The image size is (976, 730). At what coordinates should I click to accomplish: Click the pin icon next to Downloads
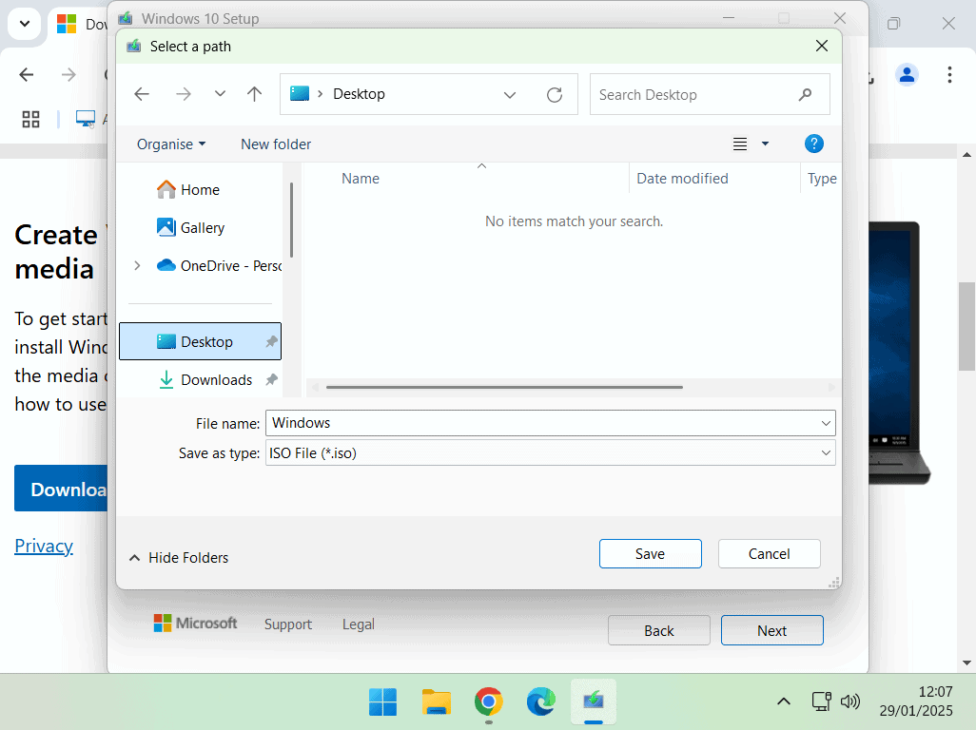[271, 379]
